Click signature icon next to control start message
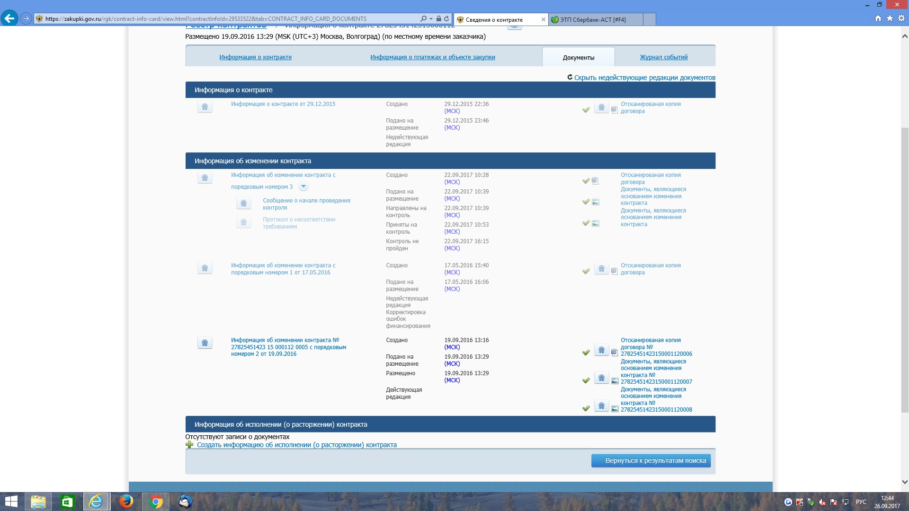The image size is (909, 511). 243,203
